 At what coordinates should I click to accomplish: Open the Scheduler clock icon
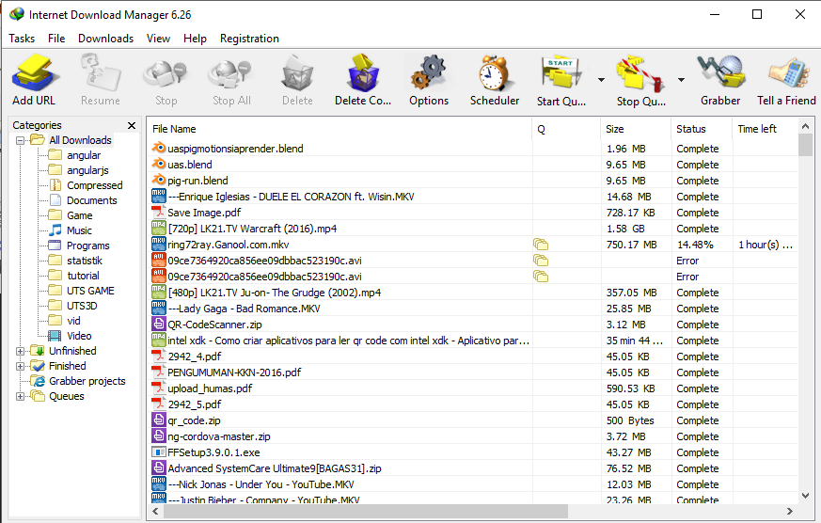pos(494,73)
